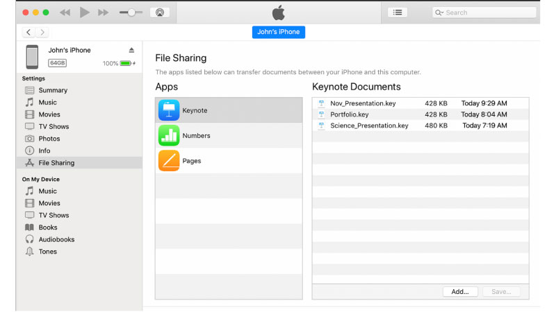The image size is (556, 312).
Task: Eject John's iPhone
Action: coord(131,50)
